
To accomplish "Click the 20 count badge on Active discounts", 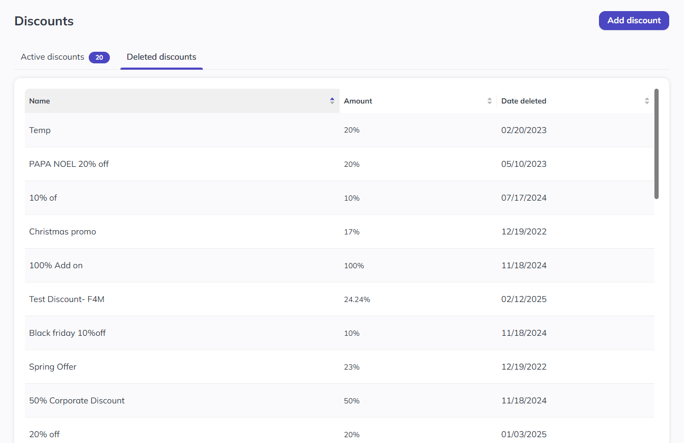I will (99, 58).
